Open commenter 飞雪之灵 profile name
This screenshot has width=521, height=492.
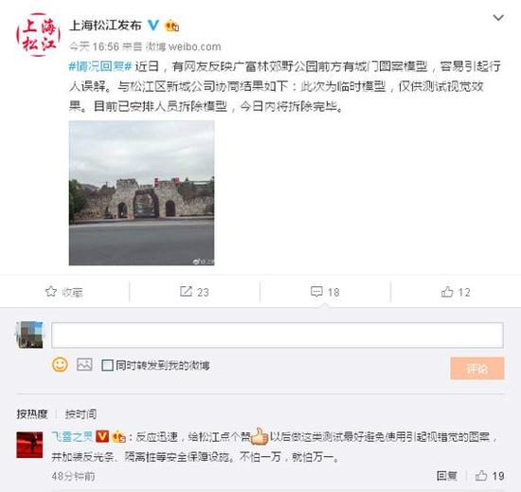click(x=72, y=436)
